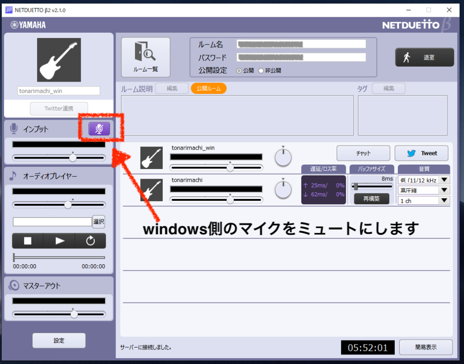Click the YAMAHA logo

[29, 25]
